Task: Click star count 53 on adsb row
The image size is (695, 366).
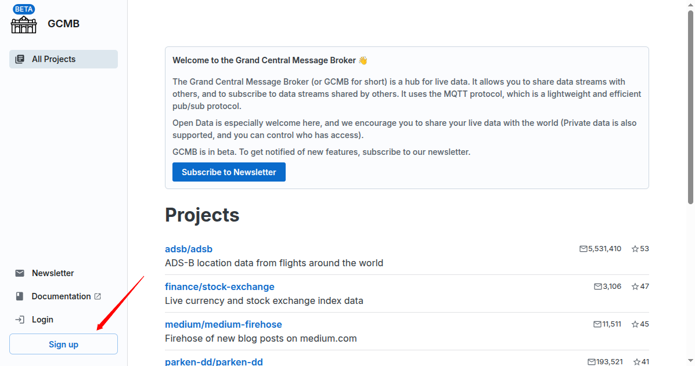Action: pyautogui.click(x=644, y=249)
